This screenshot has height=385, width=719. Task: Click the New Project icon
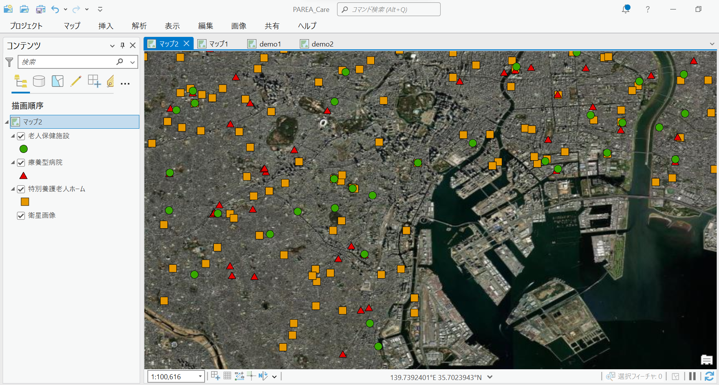click(x=8, y=9)
